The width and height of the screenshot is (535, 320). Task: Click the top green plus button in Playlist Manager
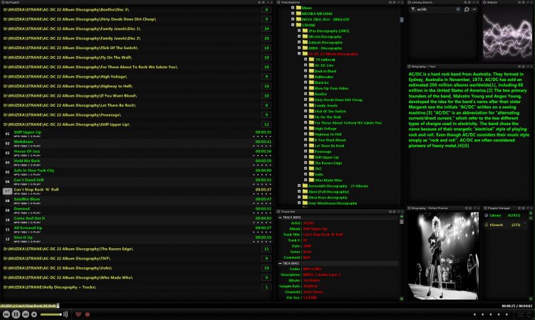(531, 213)
